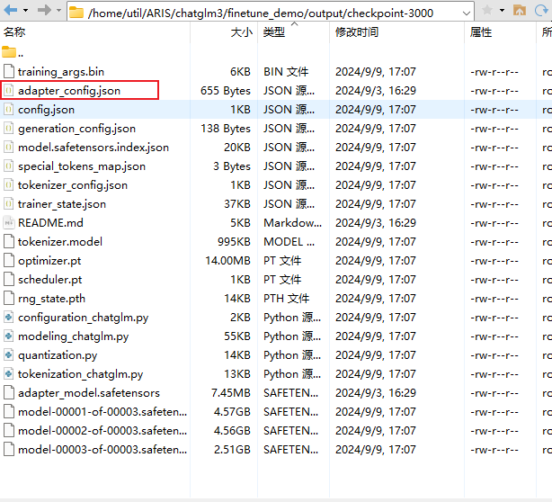The width and height of the screenshot is (552, 502).
Task: Click the training_args.bin file icon
Action: point(9,72)
